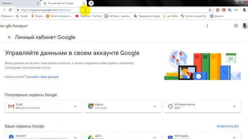Viewport: 248px width, 139px height.
Task: Open GetVideo bookmark
Action: click(x=118, y=16)
